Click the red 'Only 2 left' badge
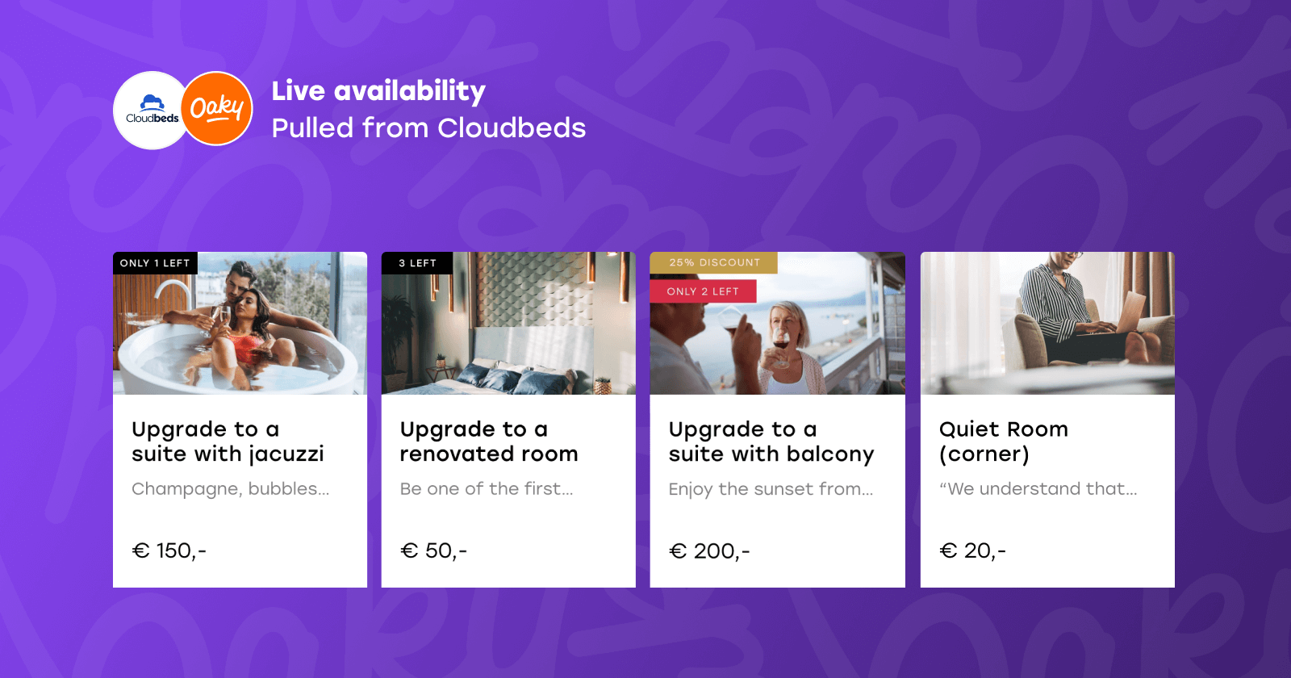Image resolution: width=1291 pixels, height=678 pixels. pos(703,291)
